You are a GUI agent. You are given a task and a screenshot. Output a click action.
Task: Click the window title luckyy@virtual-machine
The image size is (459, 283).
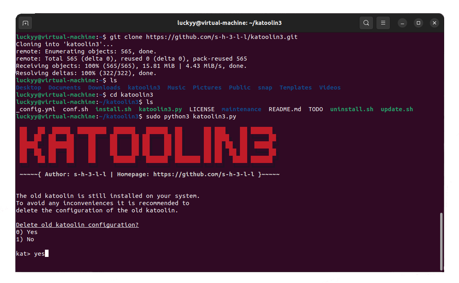[229, 23]
